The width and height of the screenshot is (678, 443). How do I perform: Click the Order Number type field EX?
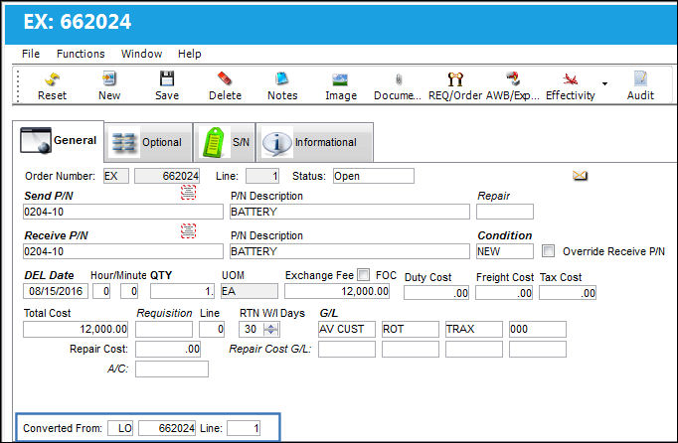[x=116, y=176]
